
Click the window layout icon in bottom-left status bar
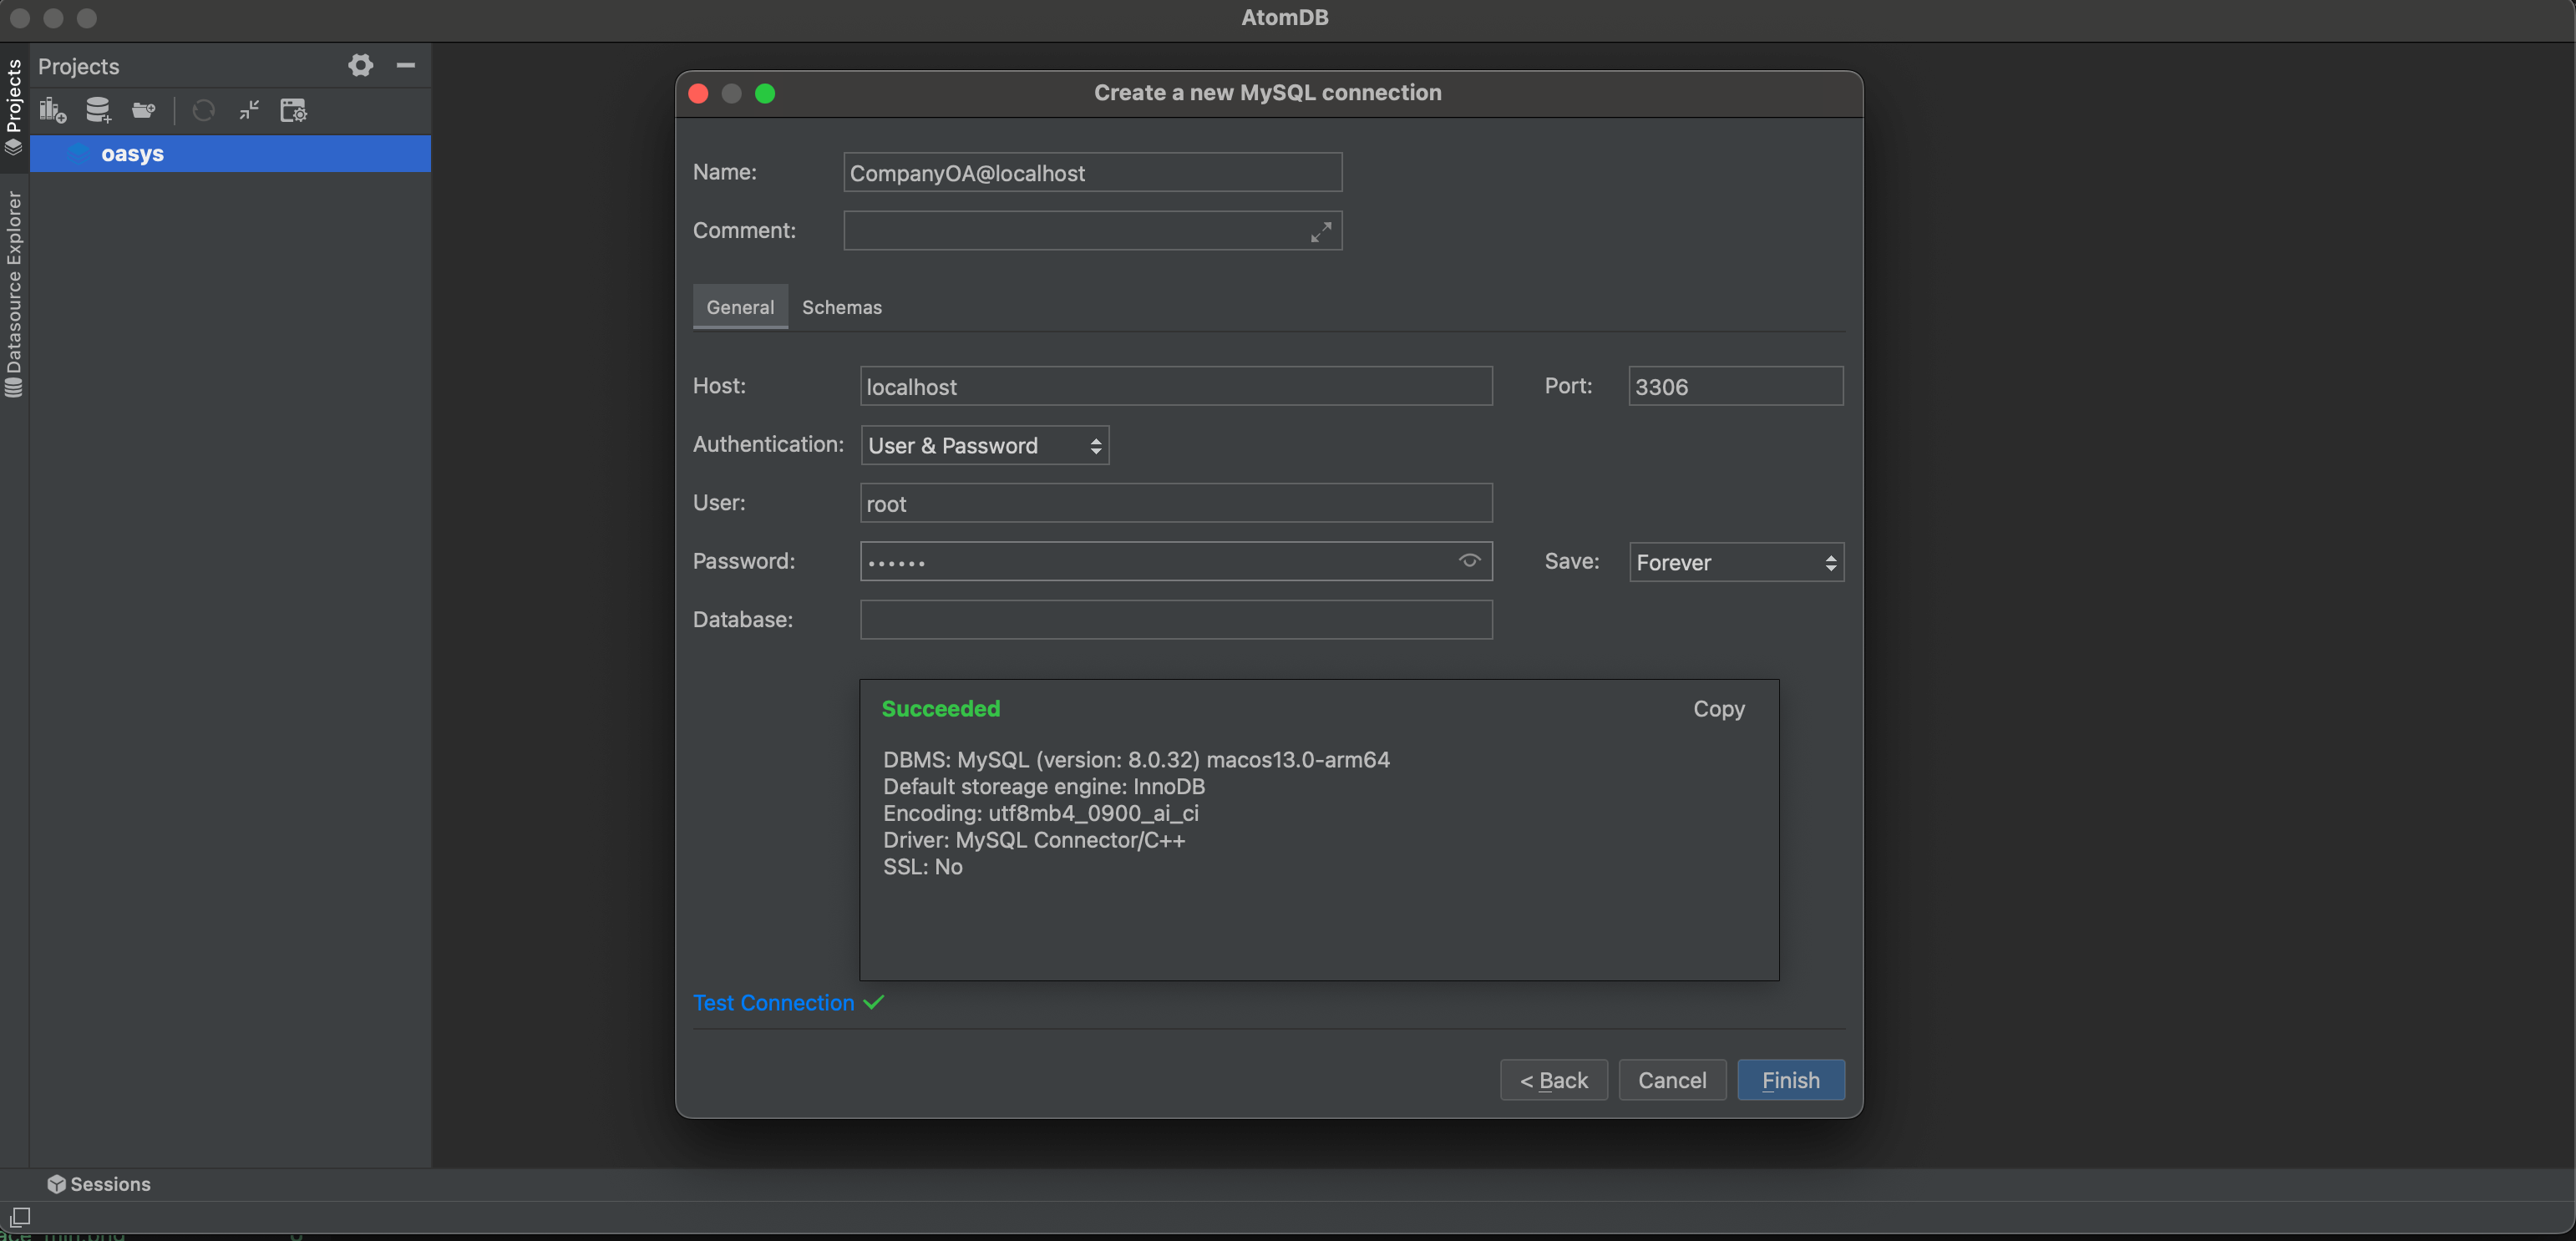point(20,1217)
